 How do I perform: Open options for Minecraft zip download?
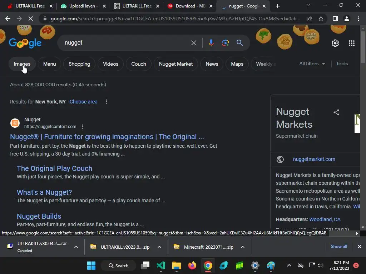click(243, 247)
